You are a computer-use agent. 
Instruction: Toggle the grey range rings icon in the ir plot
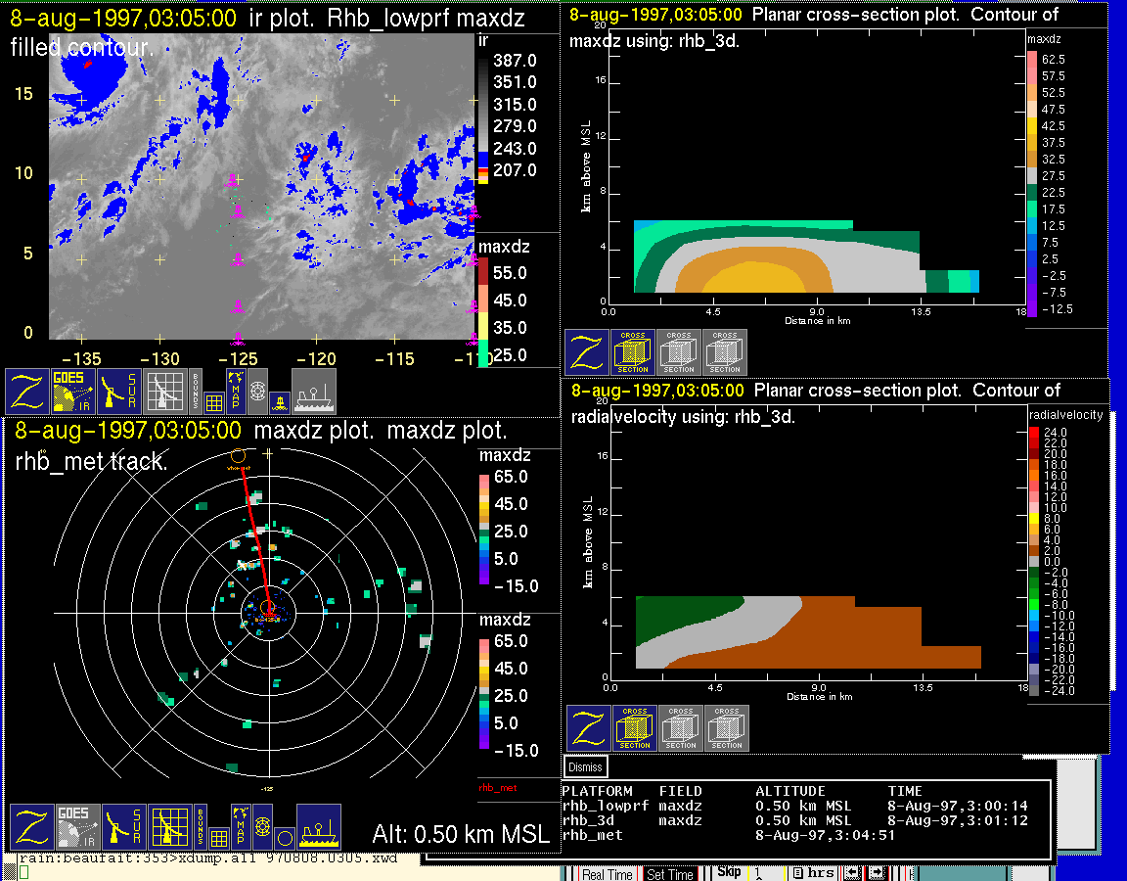coord(257,391)
